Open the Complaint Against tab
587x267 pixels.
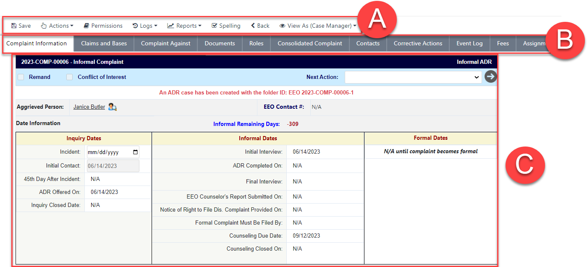[165, 43]
